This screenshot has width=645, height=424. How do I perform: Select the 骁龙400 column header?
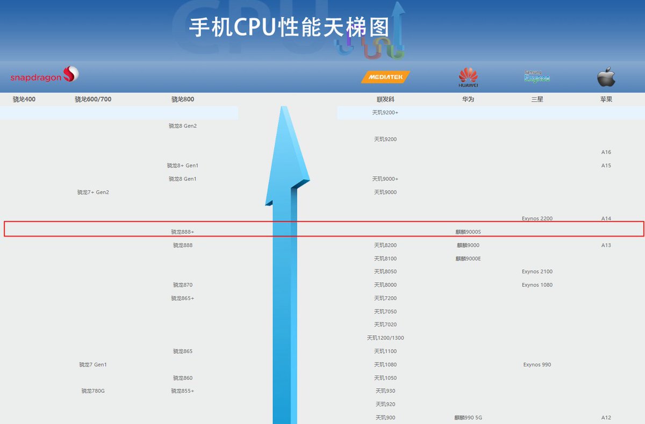pyautogui.click(x=24, y=99)
